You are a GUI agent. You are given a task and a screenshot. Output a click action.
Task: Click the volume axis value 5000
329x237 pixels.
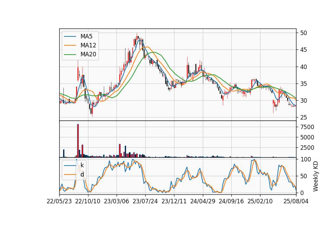pyautogui.click(x=307, y=137)
